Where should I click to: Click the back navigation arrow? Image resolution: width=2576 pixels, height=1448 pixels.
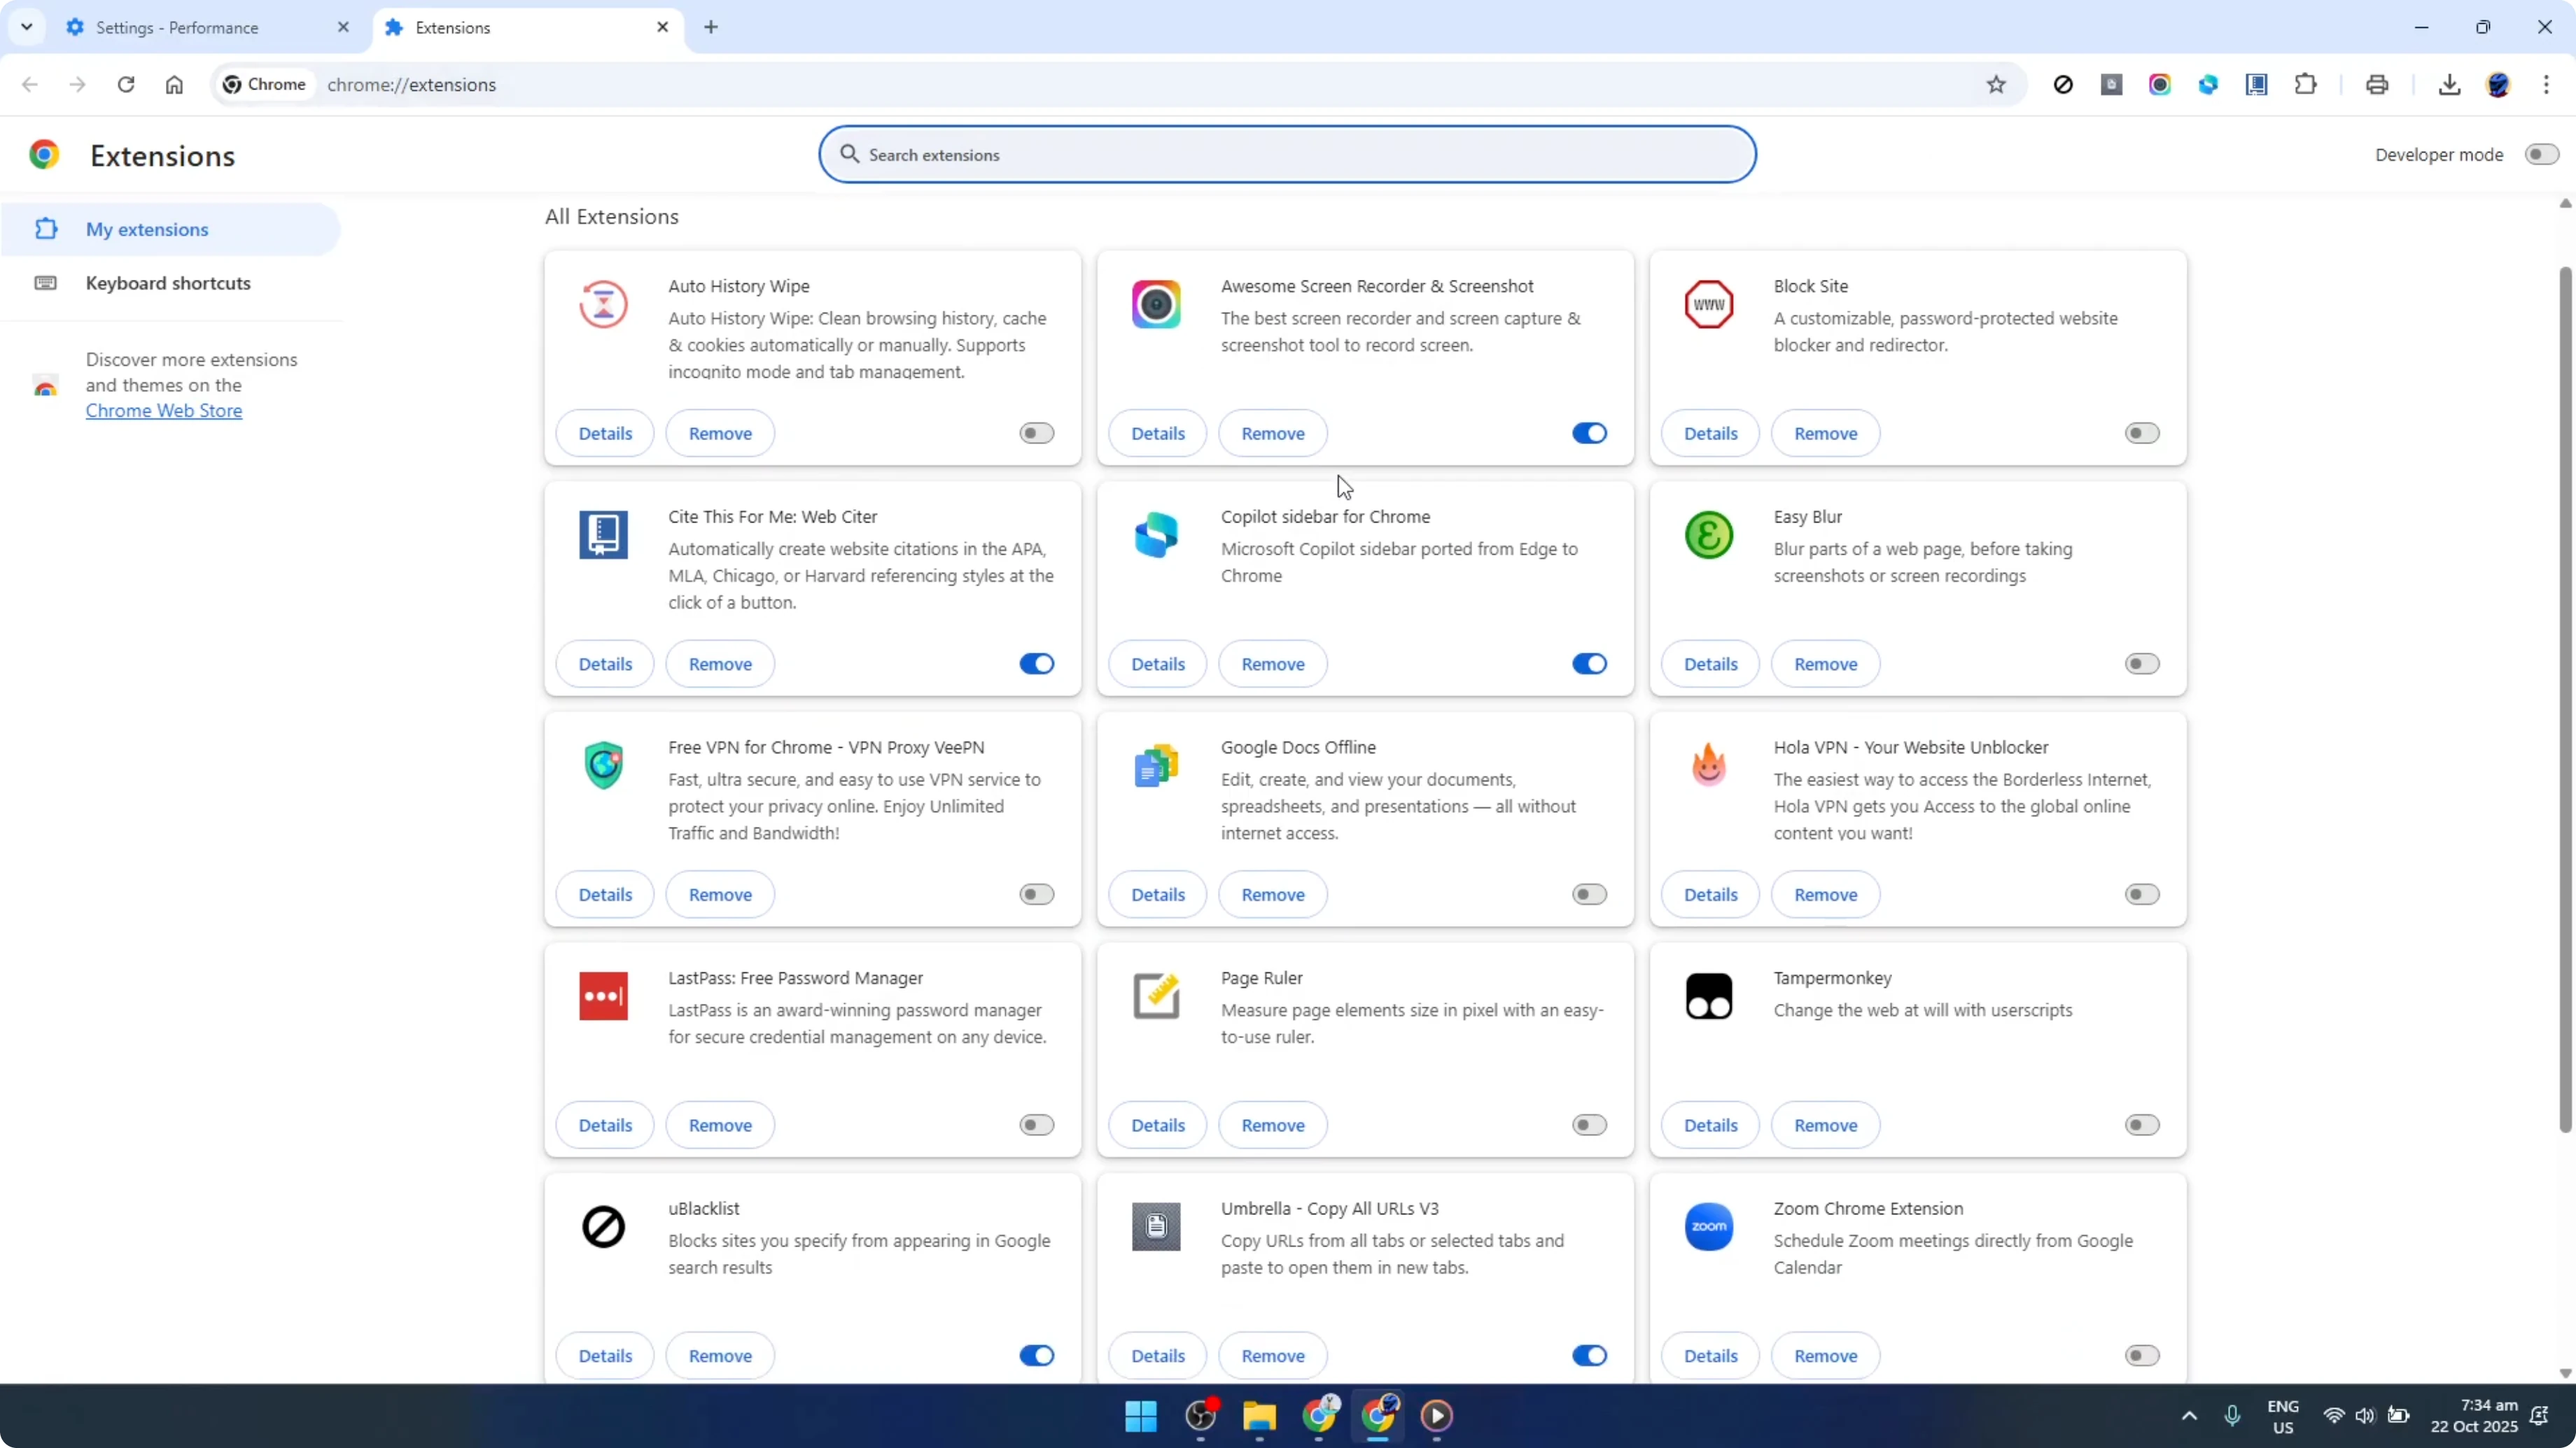(x=30, y=85)
